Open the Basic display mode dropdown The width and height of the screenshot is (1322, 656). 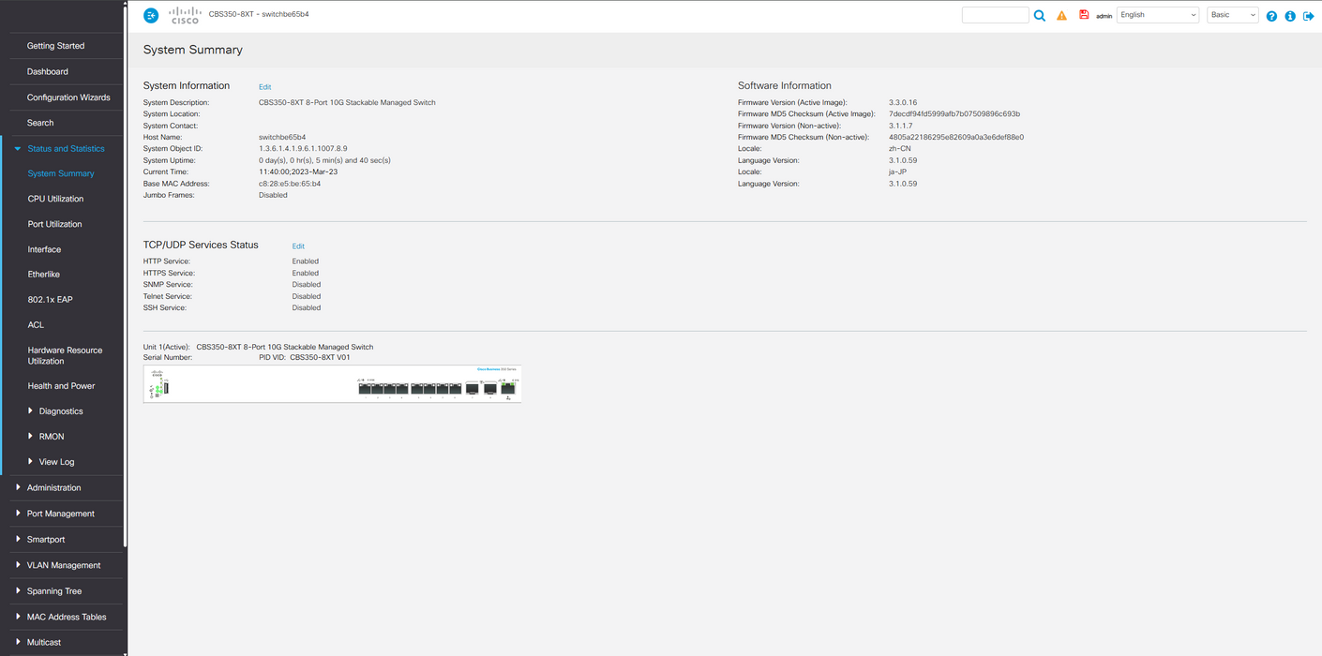[x=1232, y=15]
